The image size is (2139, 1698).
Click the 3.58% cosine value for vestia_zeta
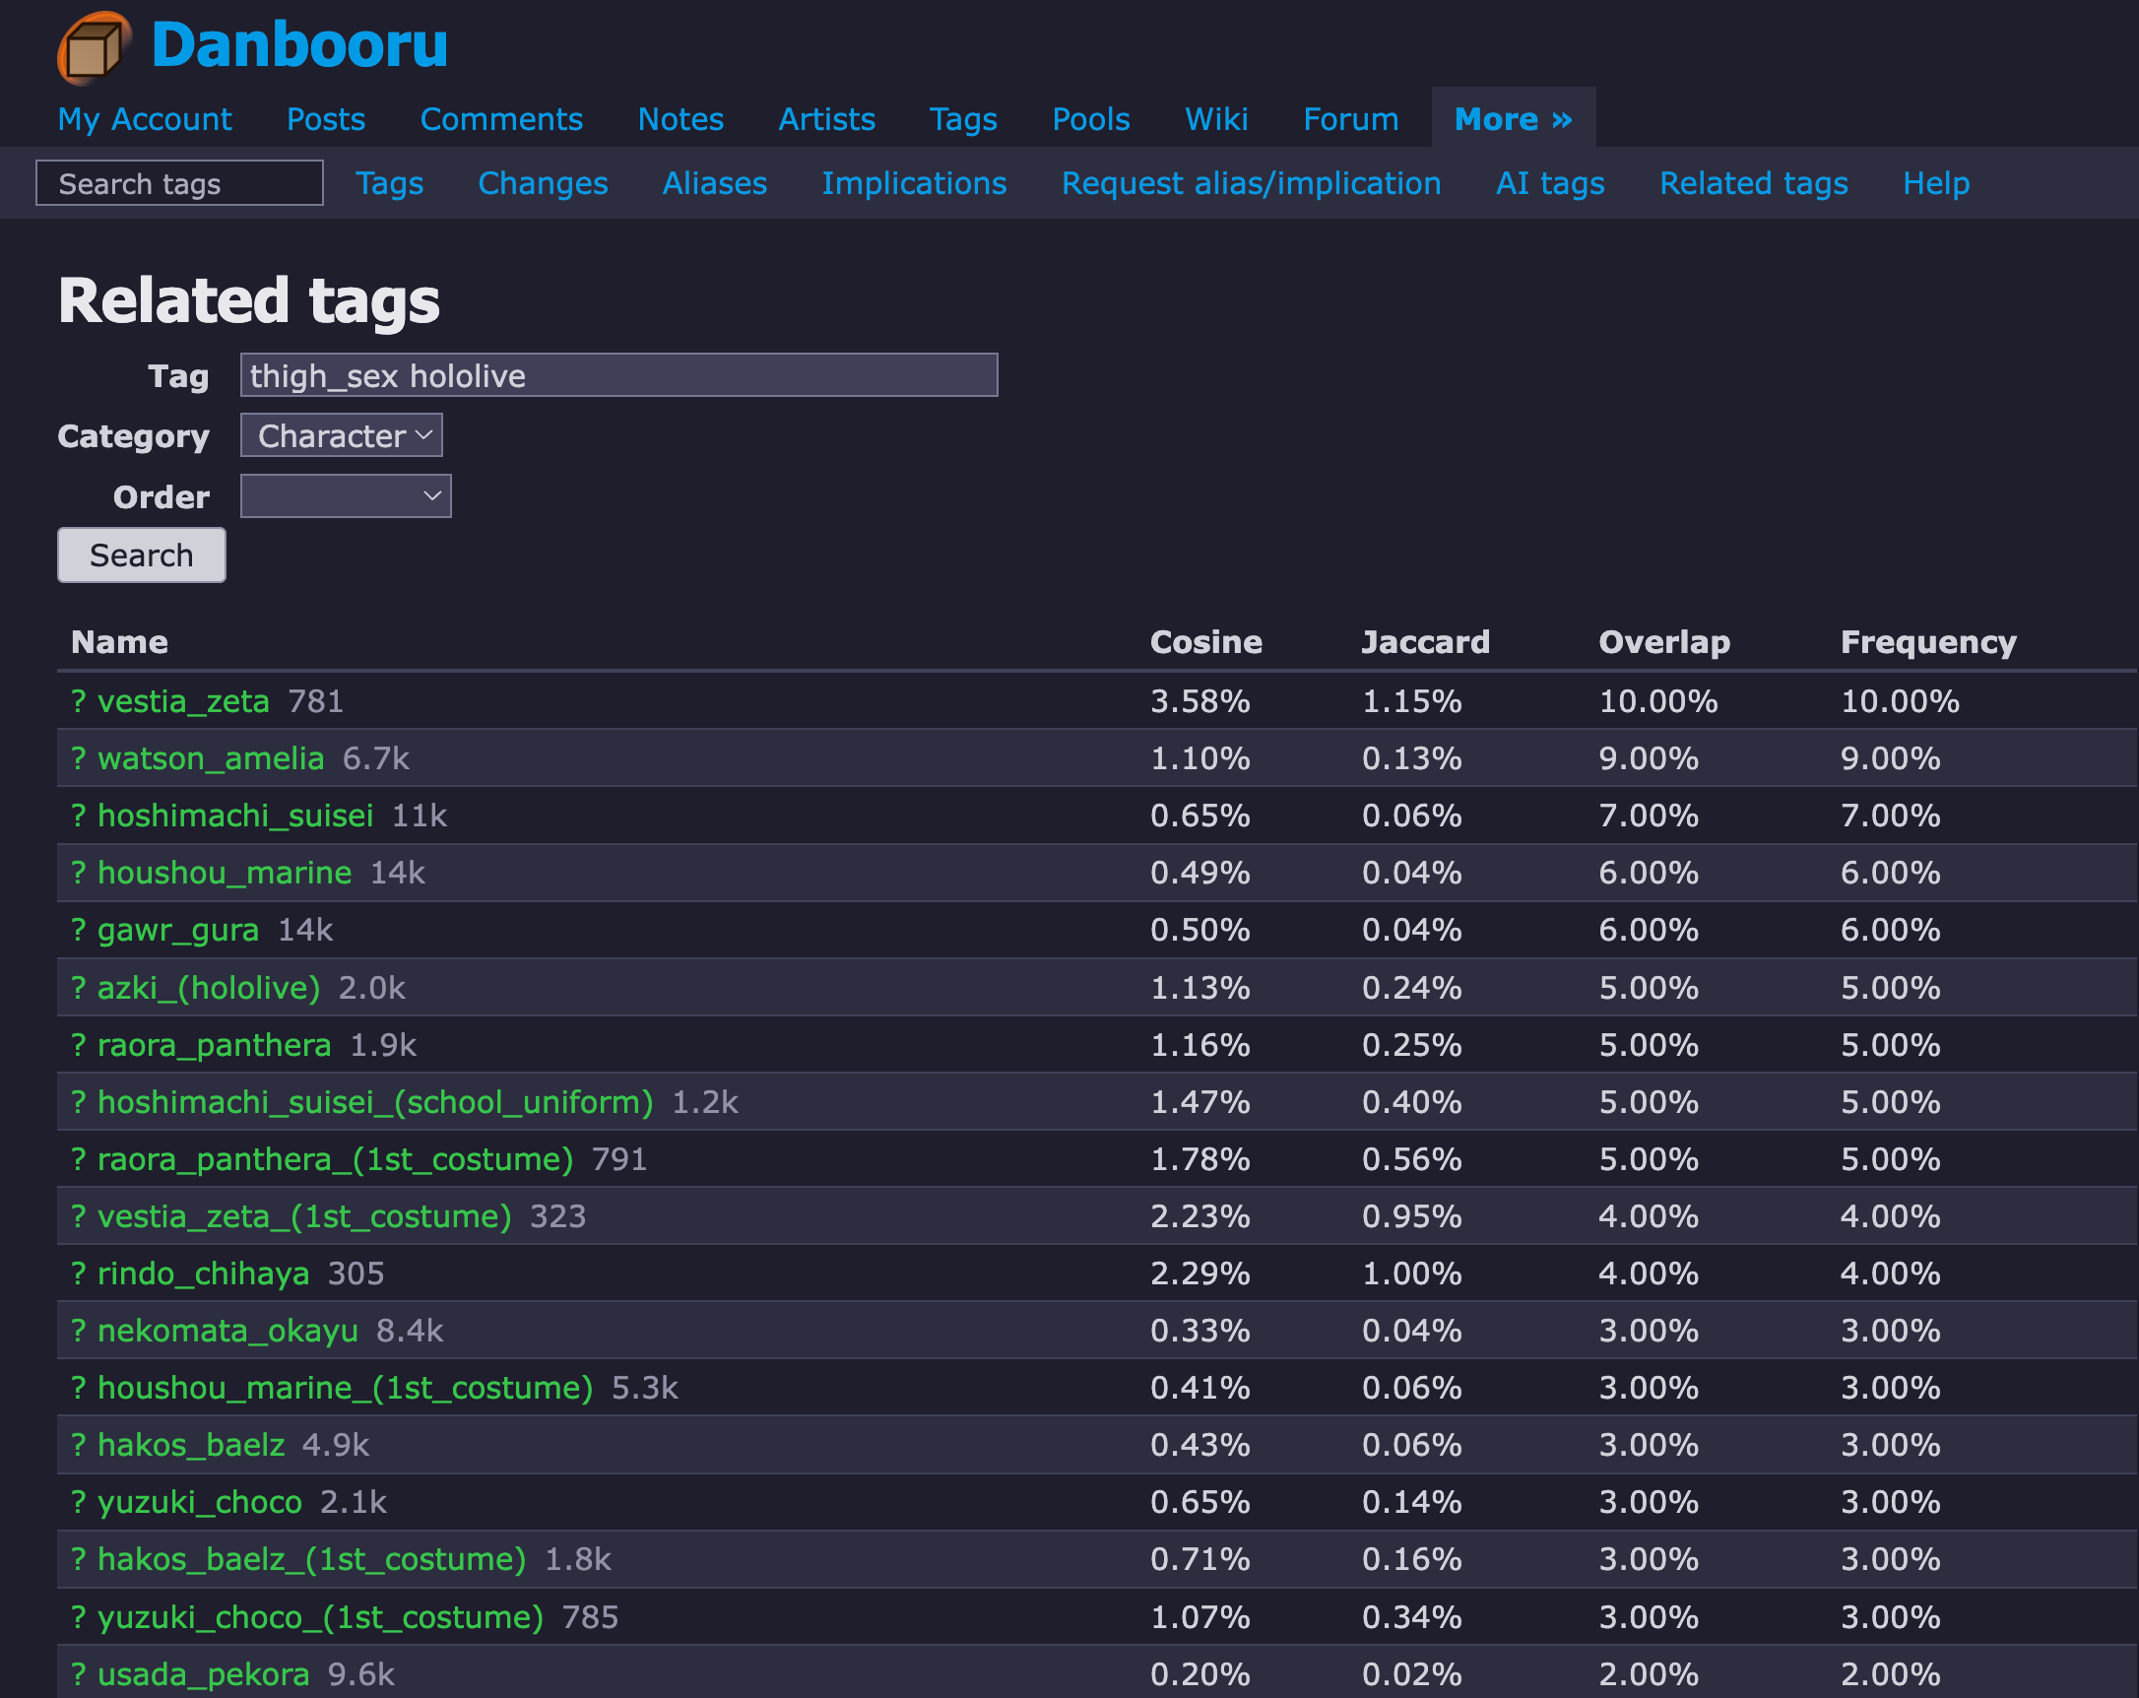(1199, 701)
